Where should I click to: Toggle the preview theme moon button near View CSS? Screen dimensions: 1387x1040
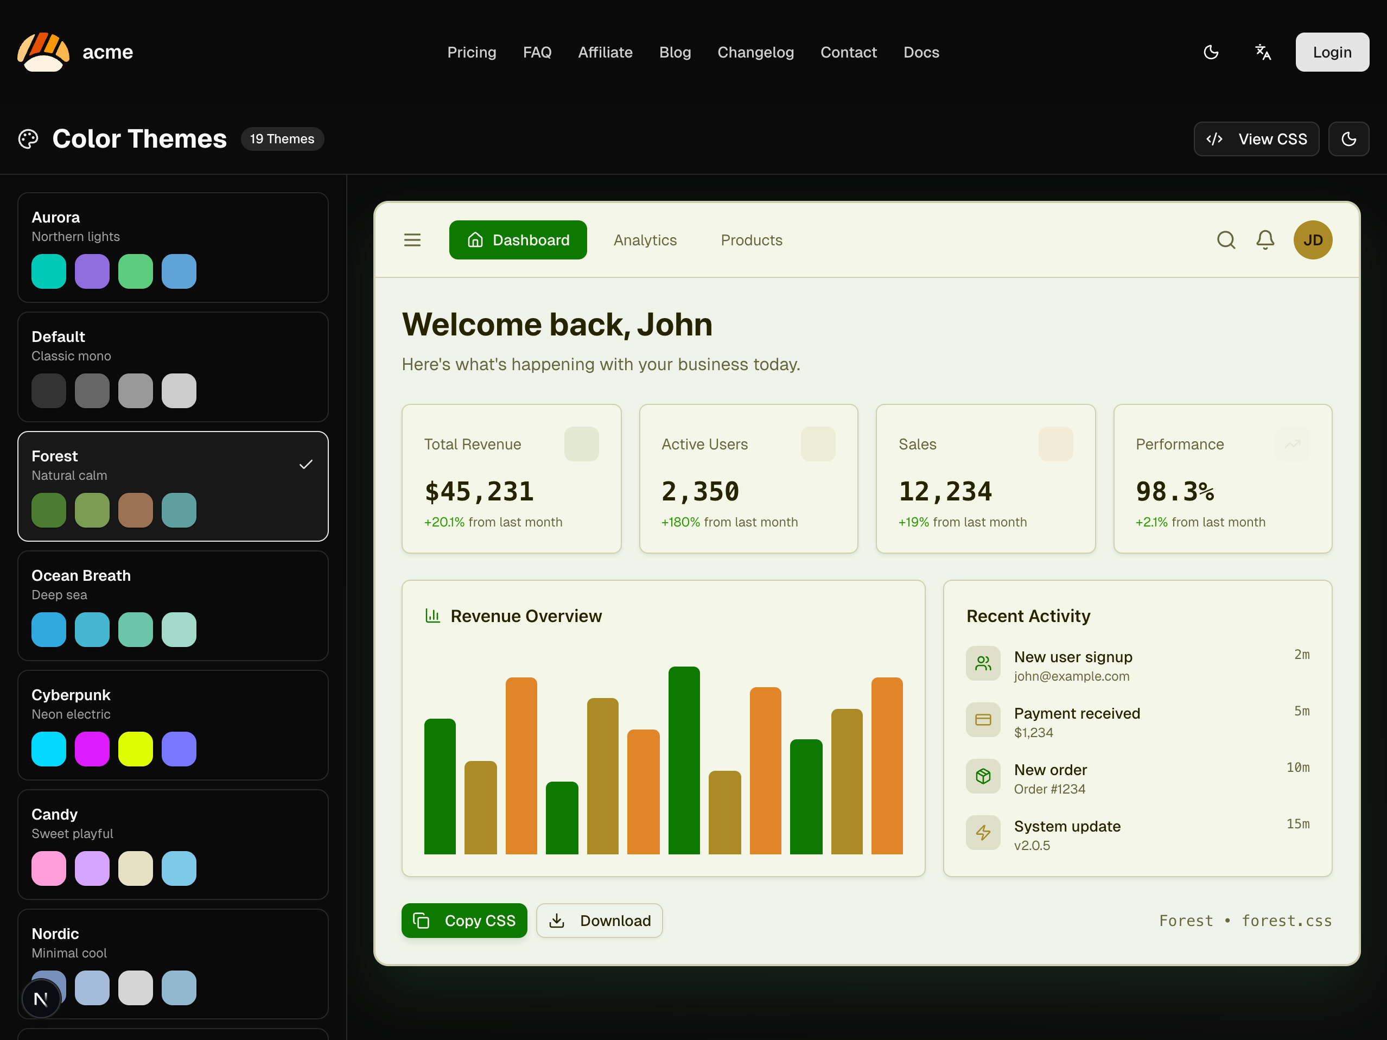pos(1349,138)
